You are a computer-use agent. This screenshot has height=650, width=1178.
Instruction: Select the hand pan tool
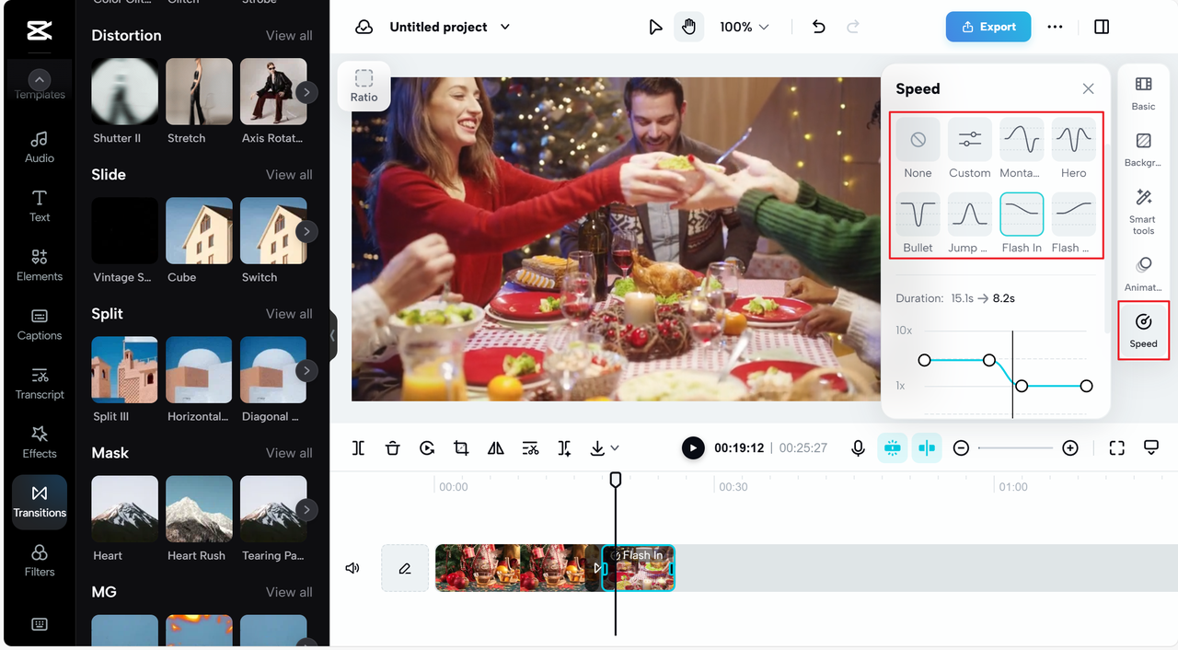coord(688,27)
